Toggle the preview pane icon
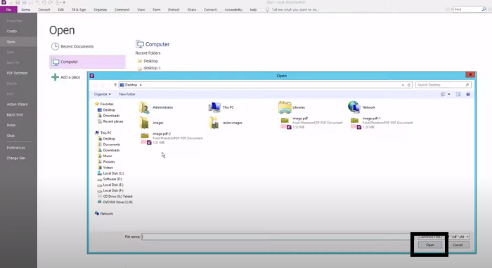 [x=458, y=94]
